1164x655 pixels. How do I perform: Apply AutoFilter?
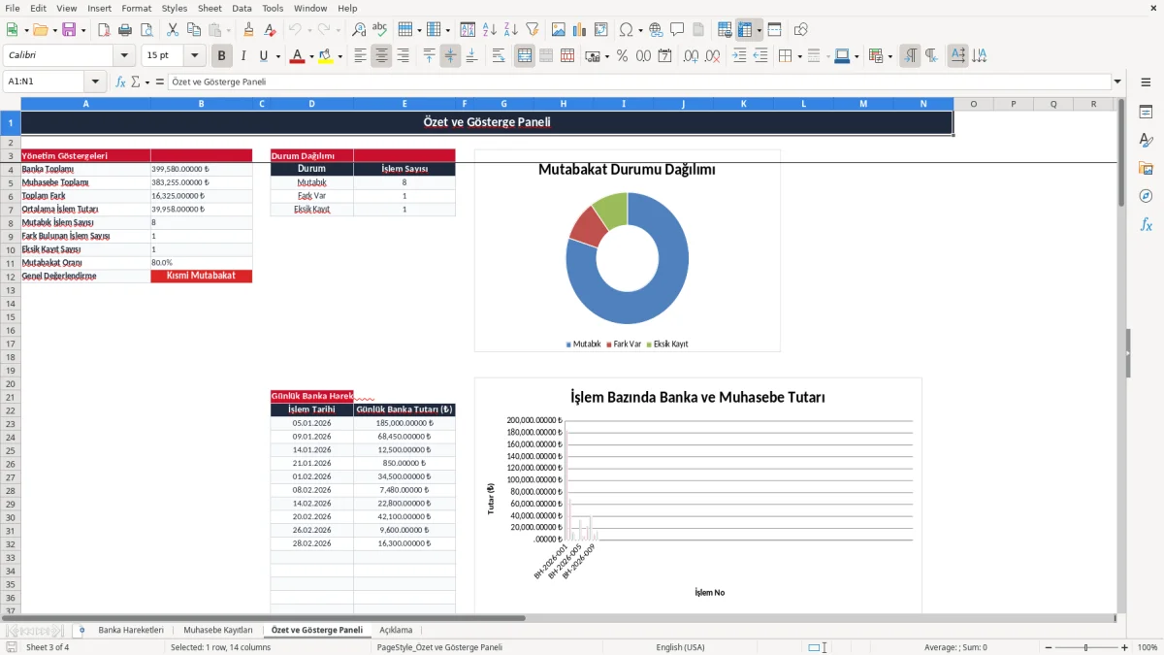click(532, 30)
